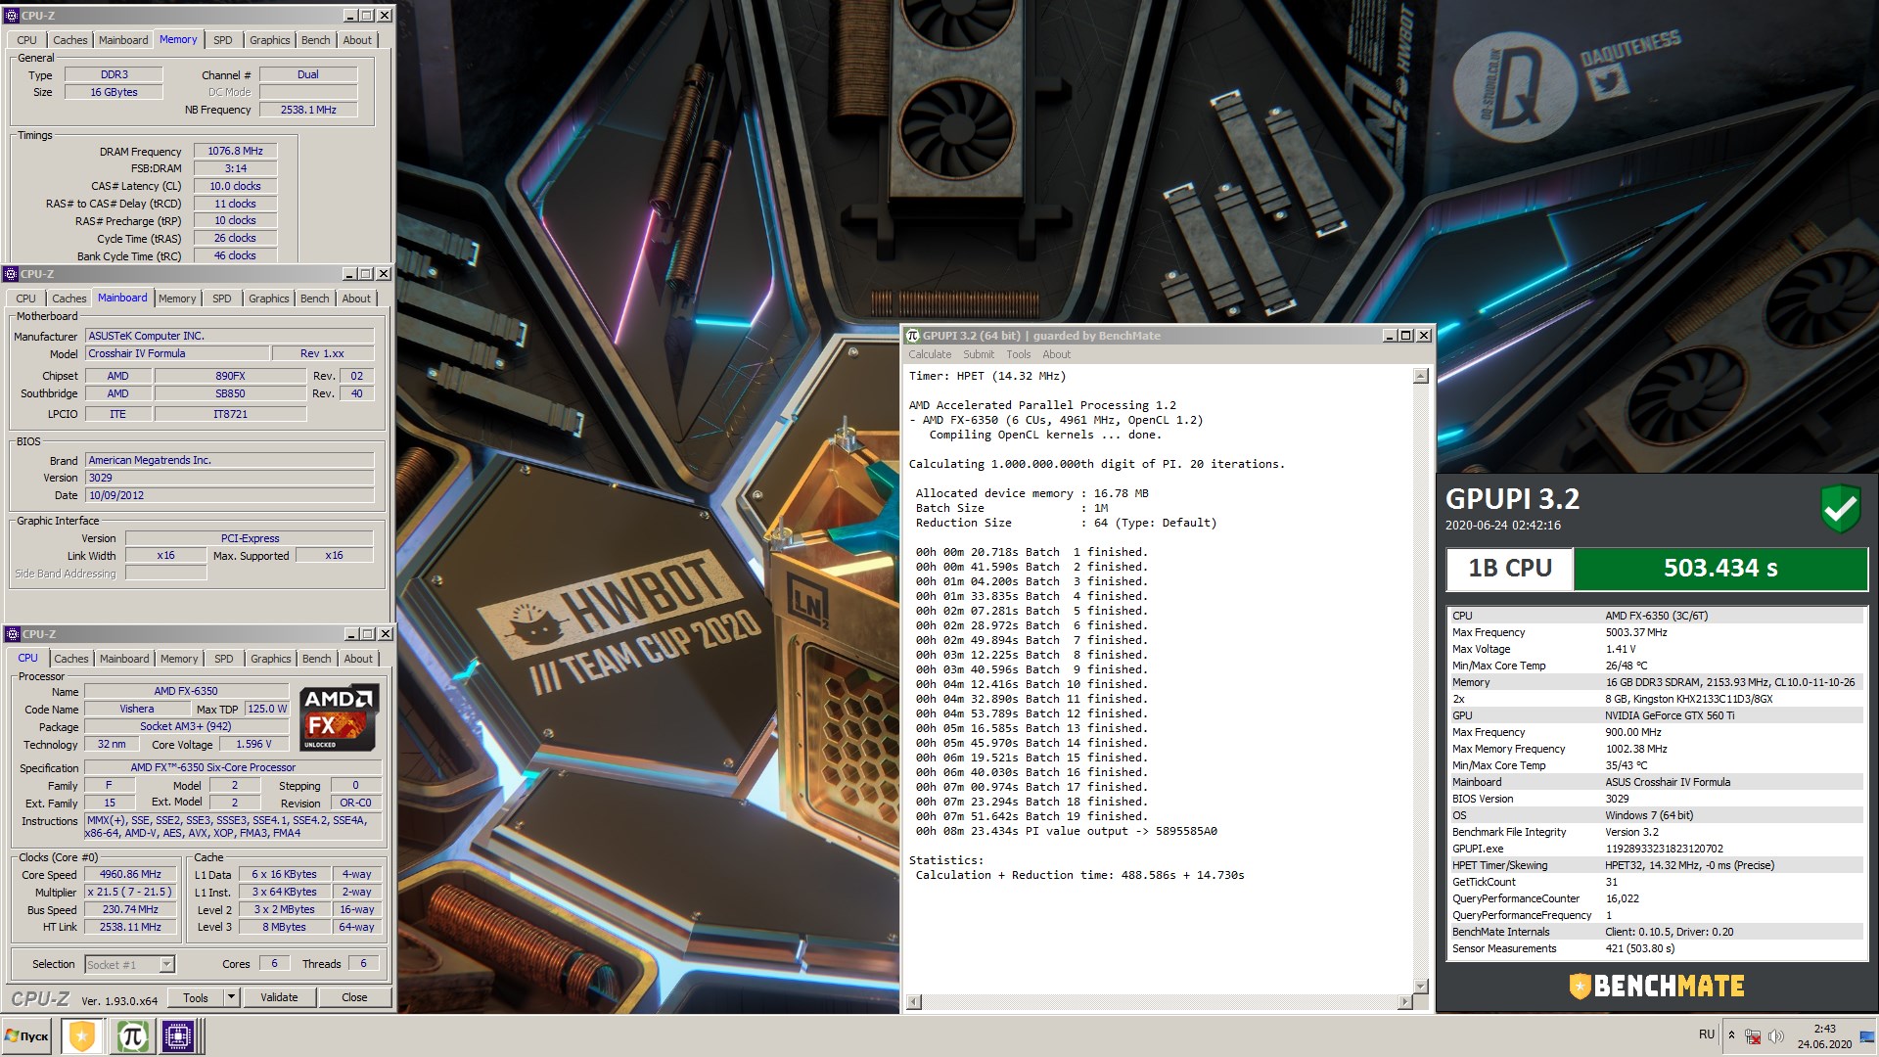Select the CPU tab in the Memory window
This screenshot has width=1879, height=1057.
coord(26,40)
